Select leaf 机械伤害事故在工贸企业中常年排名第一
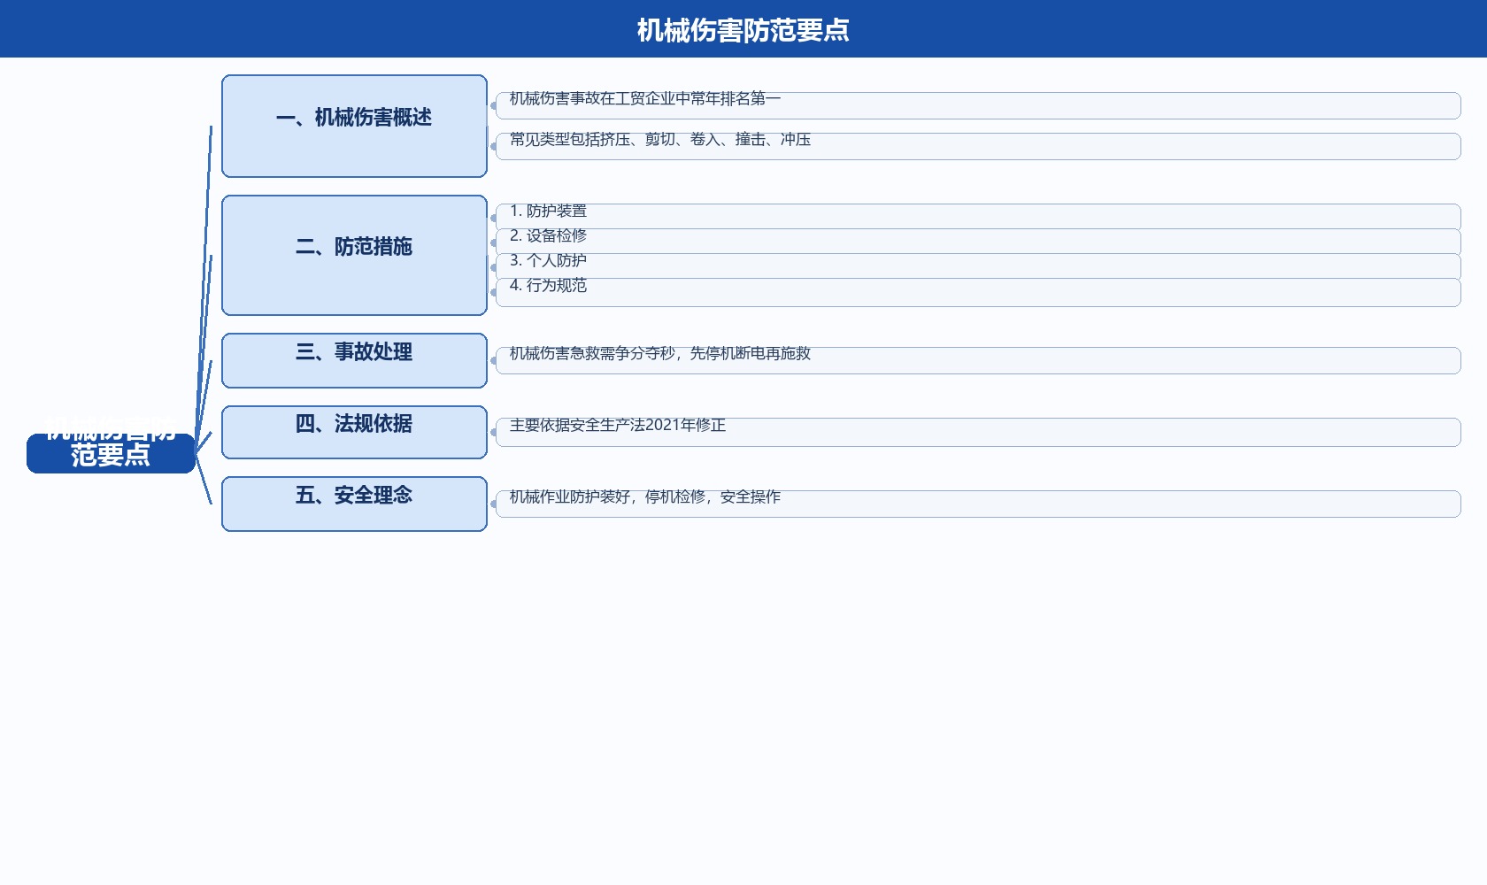1487x885 pixels. pyautogui.click(x=978, y=105)
